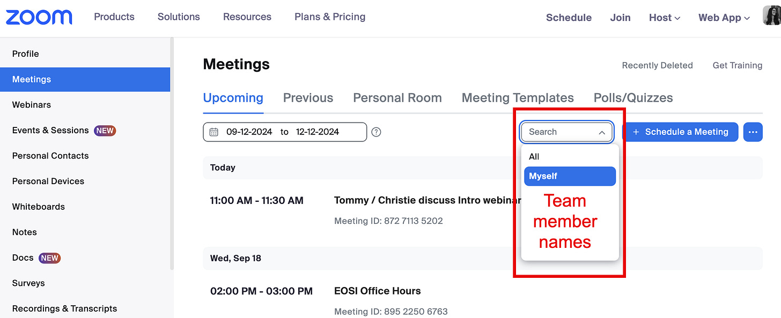
Task: Click the Join link in header
Action: pyautogui.click(x=620, y=18)
